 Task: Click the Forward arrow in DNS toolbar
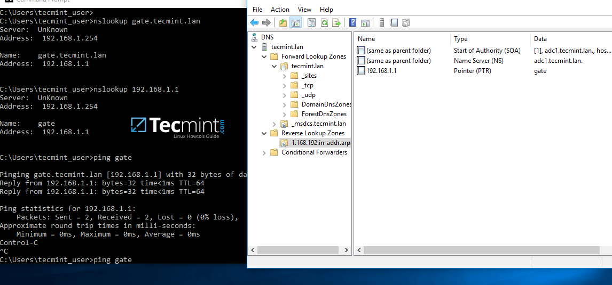(x=266, y=22)
